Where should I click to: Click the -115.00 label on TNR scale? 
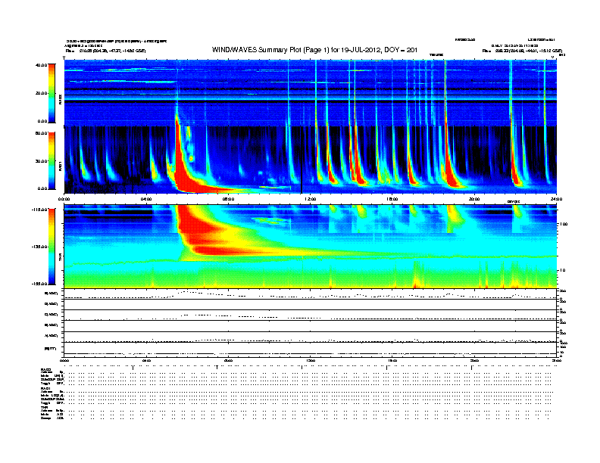pos(39,210)
